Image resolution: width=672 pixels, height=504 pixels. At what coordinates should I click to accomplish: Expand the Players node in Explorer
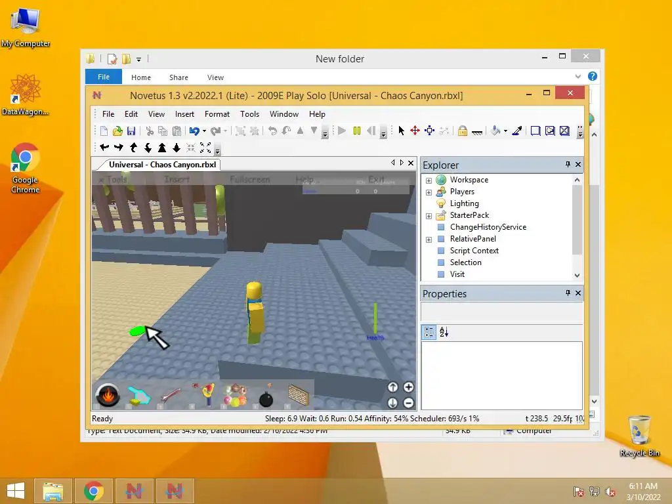(x=429, y=192)
